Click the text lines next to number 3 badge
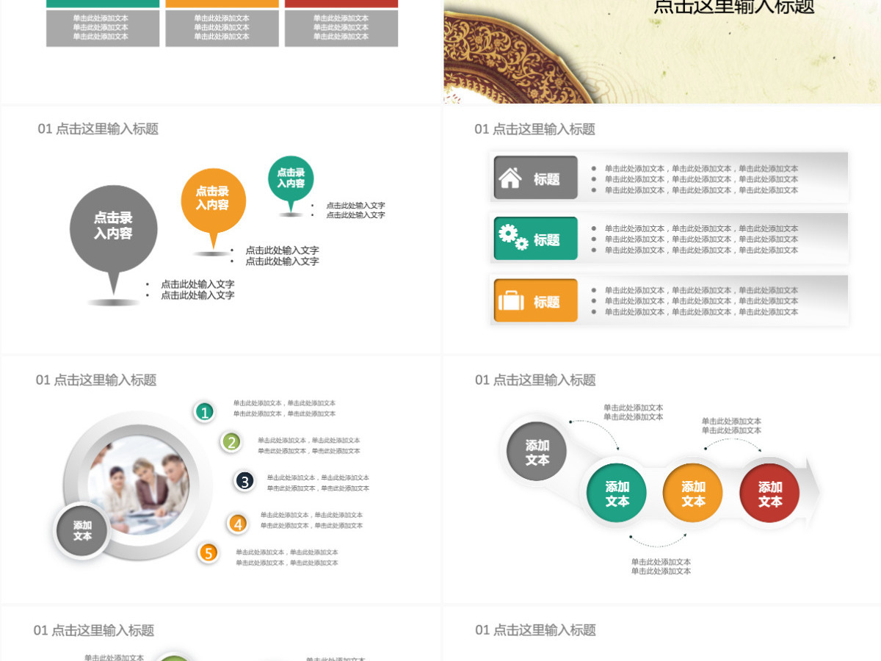 point(318,483)
